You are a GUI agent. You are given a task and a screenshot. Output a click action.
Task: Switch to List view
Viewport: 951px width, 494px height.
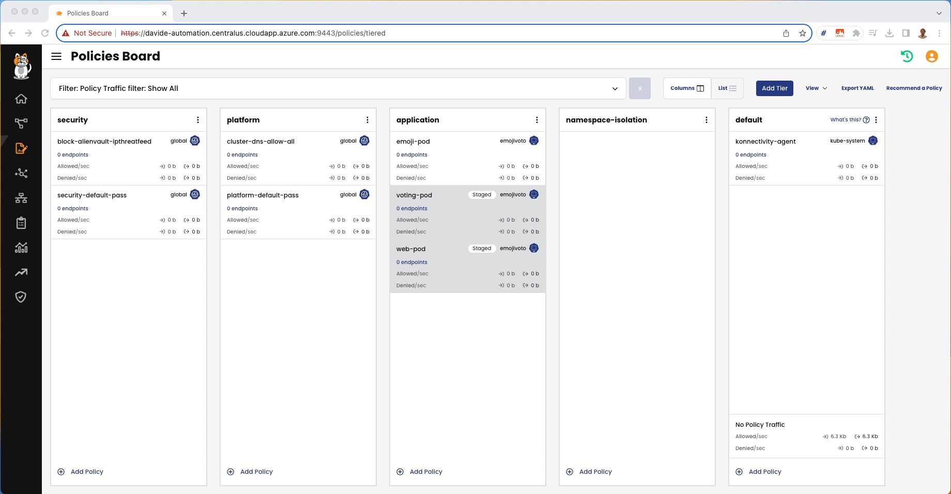coord(727,88)
